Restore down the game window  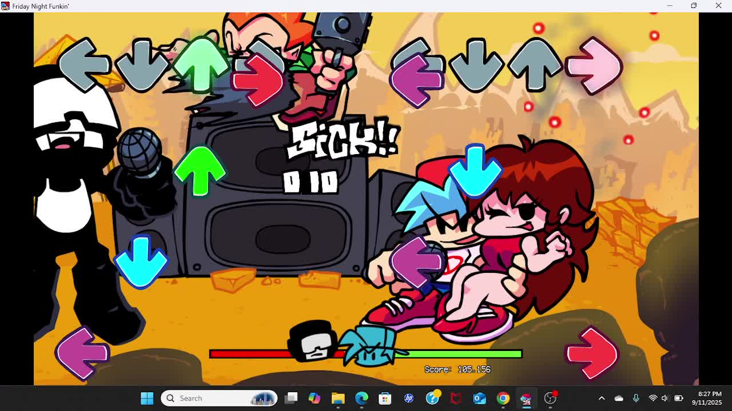pos(694,6)
